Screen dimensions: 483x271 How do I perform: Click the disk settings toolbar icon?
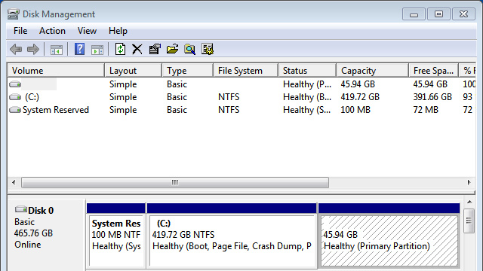208,49
